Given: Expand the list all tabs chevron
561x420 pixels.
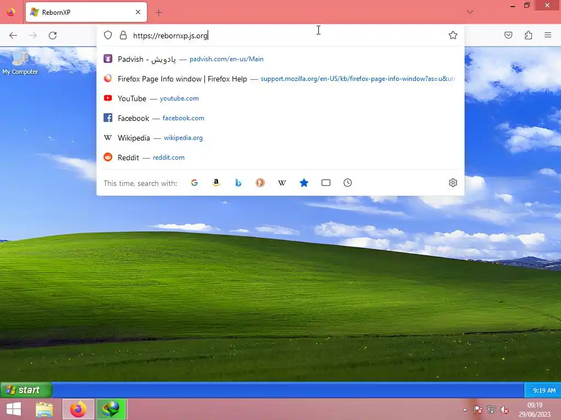Looking at the screenshot, I should click(470, 12).
